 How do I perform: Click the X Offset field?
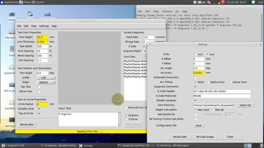[199, 59]
